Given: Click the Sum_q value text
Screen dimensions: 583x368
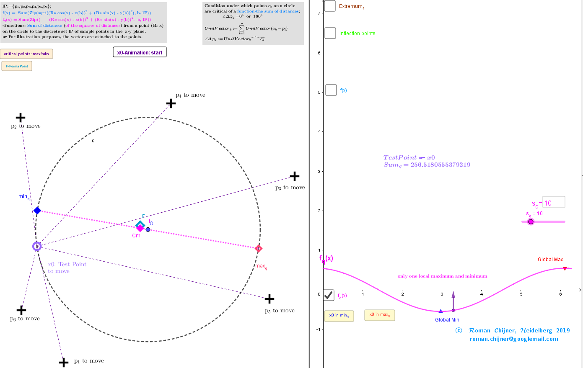Looking at the screenshot, I should pyautogui.click(x=427, y=165).
